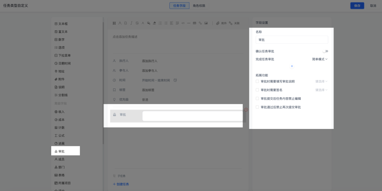Open 请选择 dropdown beside 审批时需要签名

(321, 90)
